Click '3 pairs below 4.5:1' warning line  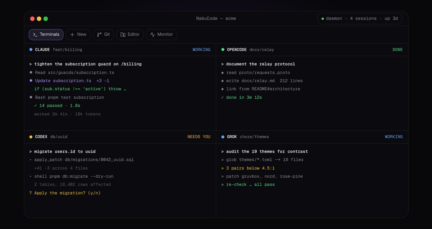coord(248,168)
